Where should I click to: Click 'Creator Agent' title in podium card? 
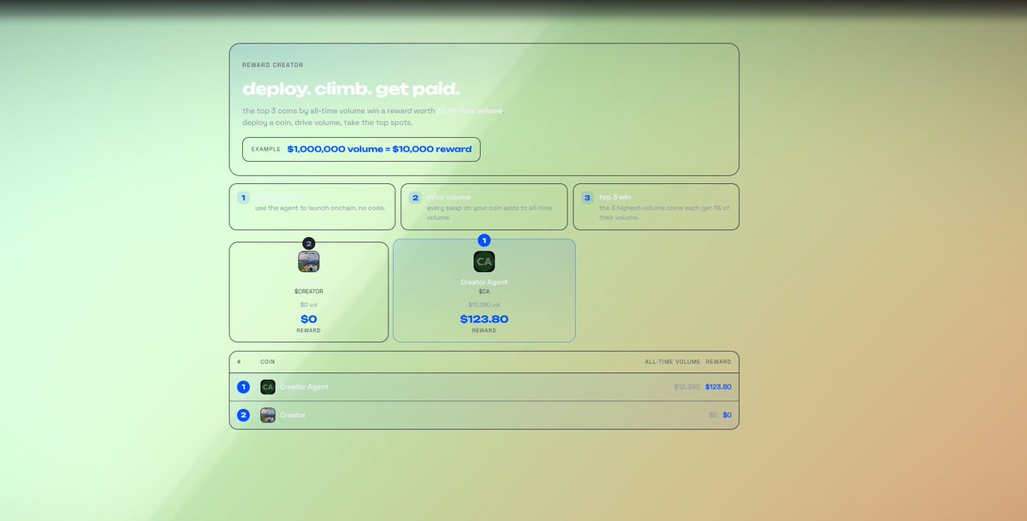pyautogui.click(x=484, y=282)
